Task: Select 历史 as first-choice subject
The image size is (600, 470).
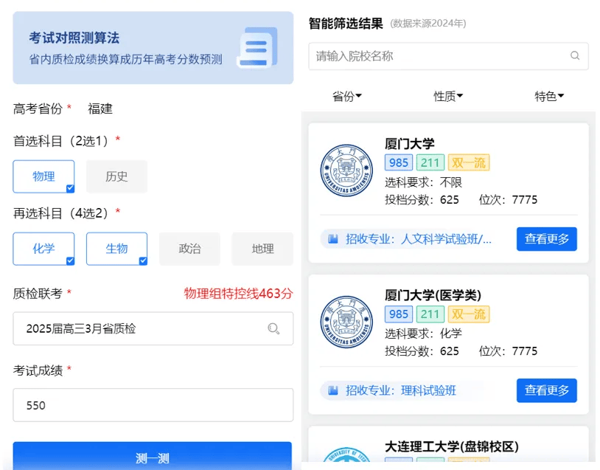Action: [116, 176]
